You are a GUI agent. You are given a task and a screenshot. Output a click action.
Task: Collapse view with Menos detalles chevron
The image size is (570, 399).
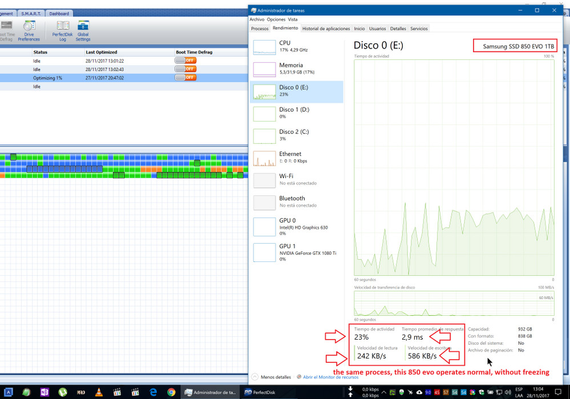[x=255, y=377]
